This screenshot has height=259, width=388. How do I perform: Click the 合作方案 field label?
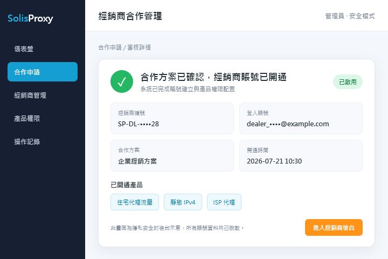(129, 151)
